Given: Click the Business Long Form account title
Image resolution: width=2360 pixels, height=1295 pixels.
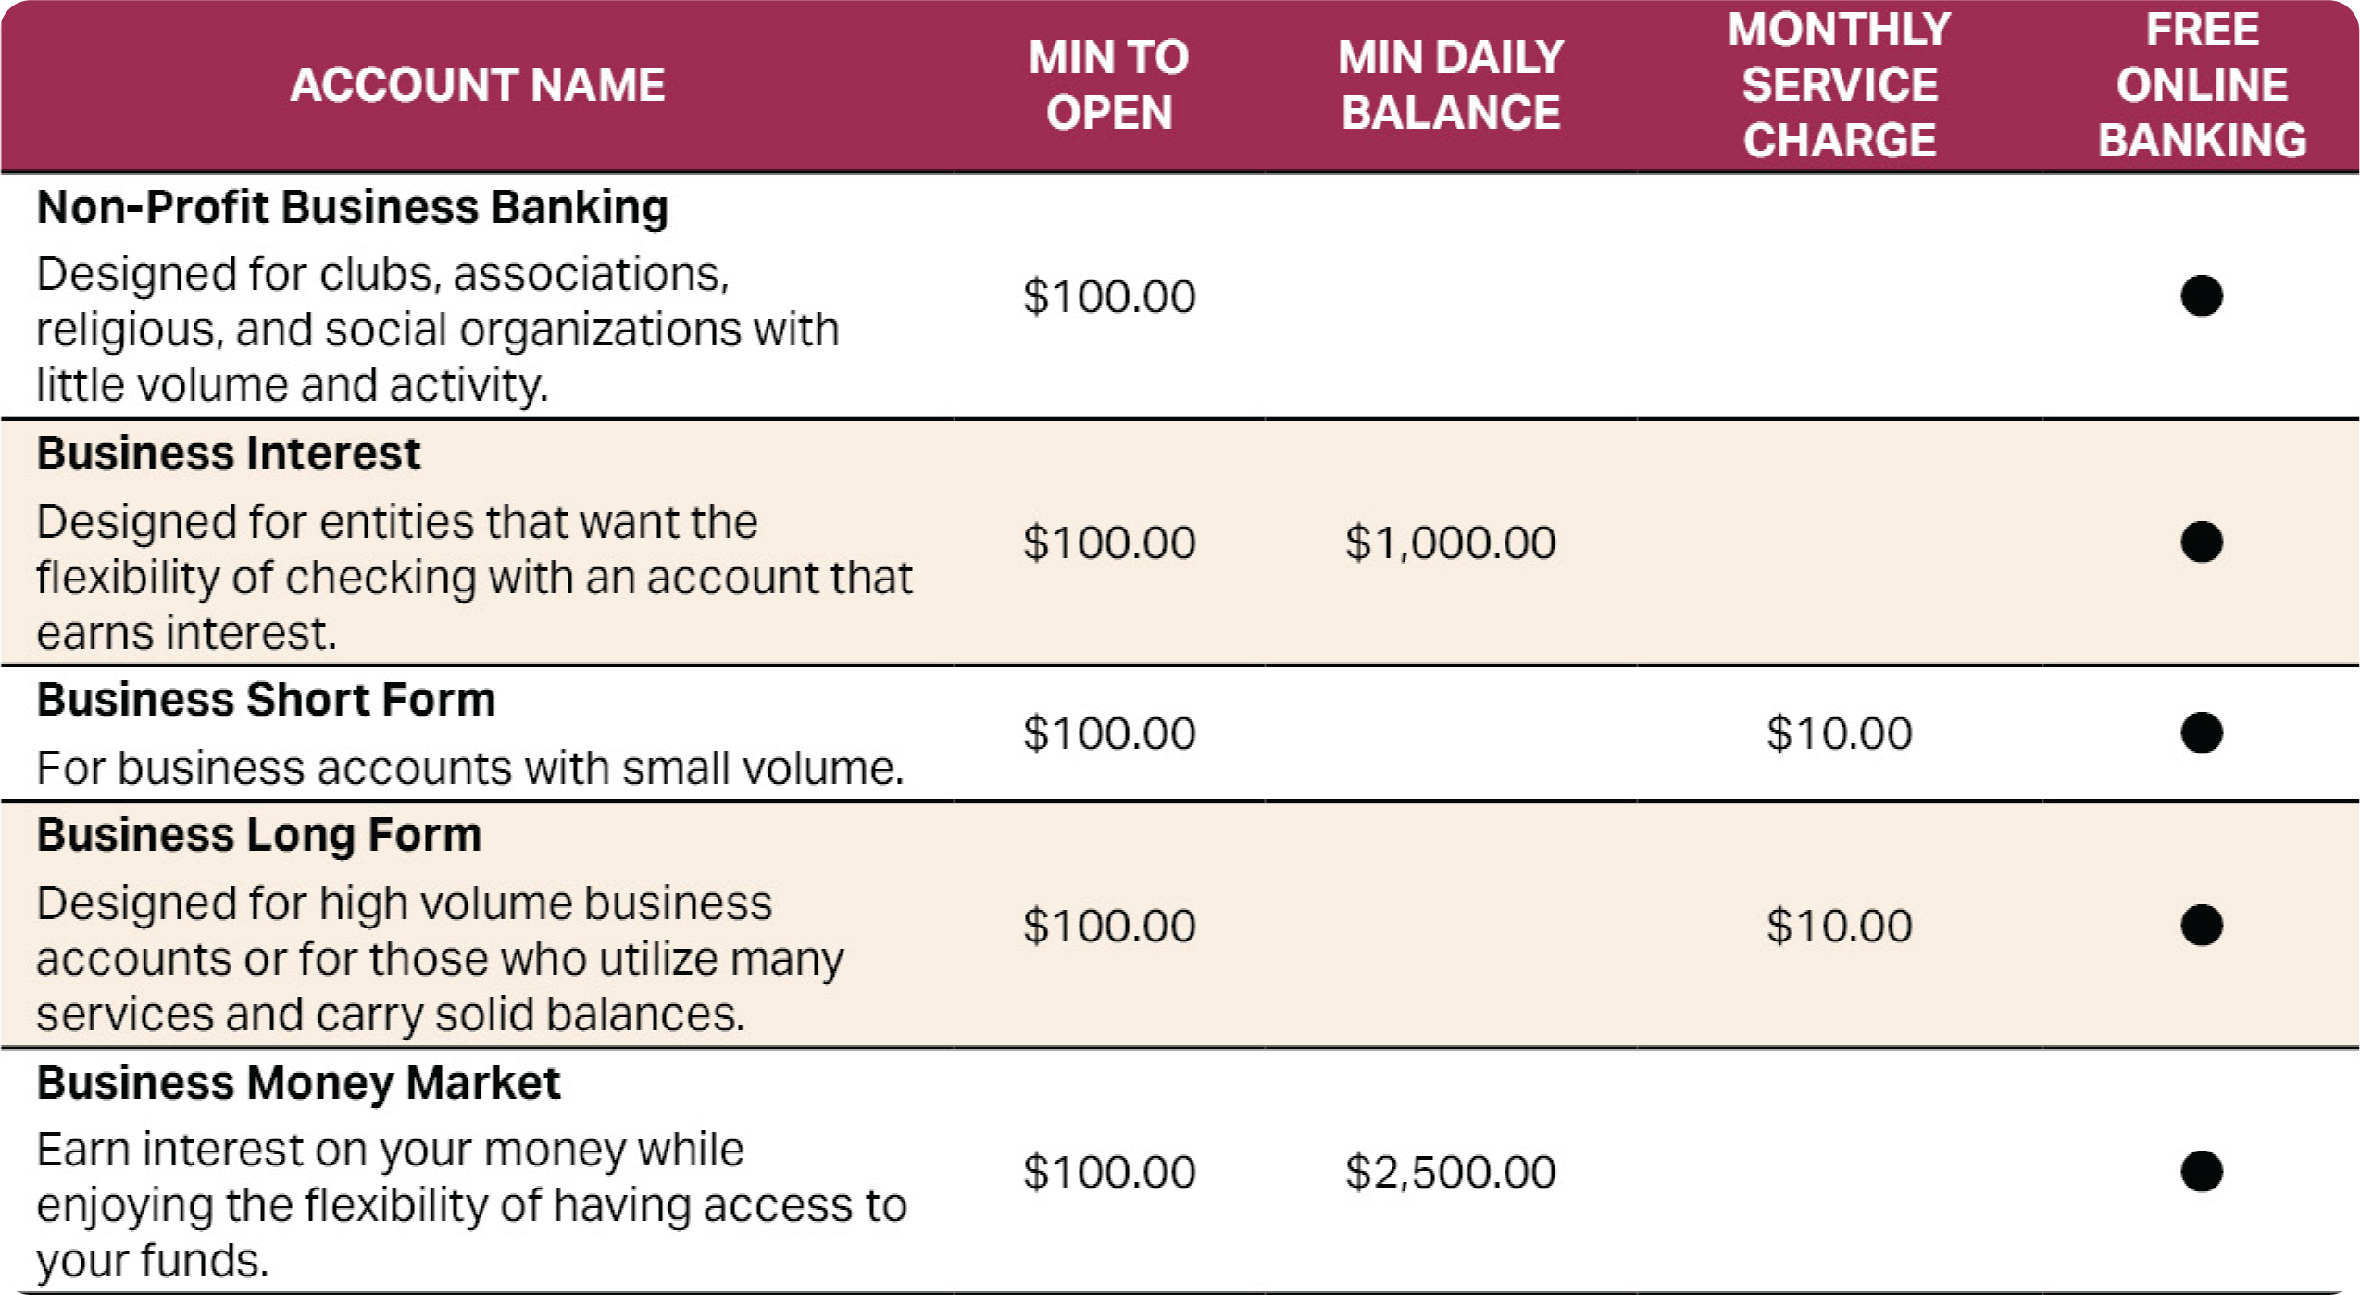Looking at the screenshot, I should [259, 836].
